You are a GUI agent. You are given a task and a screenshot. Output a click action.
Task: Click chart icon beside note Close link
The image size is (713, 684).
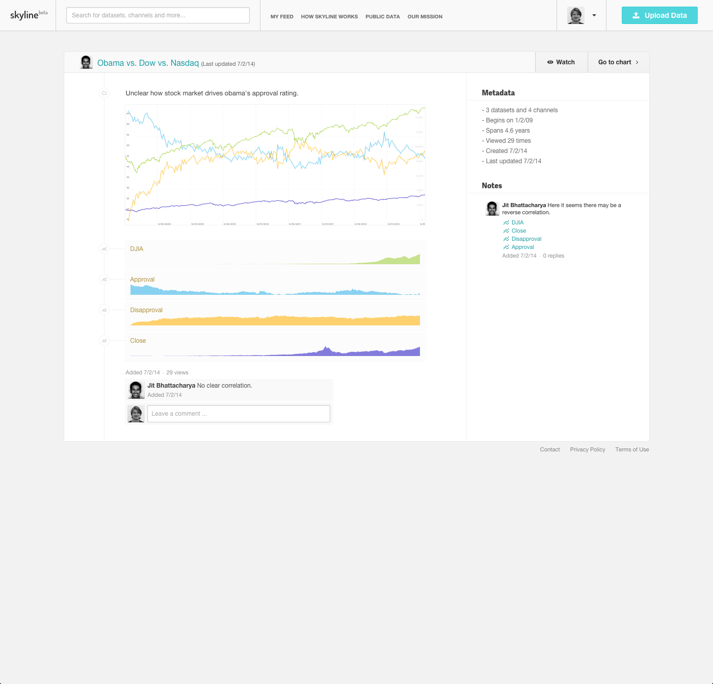coord(506,231)
